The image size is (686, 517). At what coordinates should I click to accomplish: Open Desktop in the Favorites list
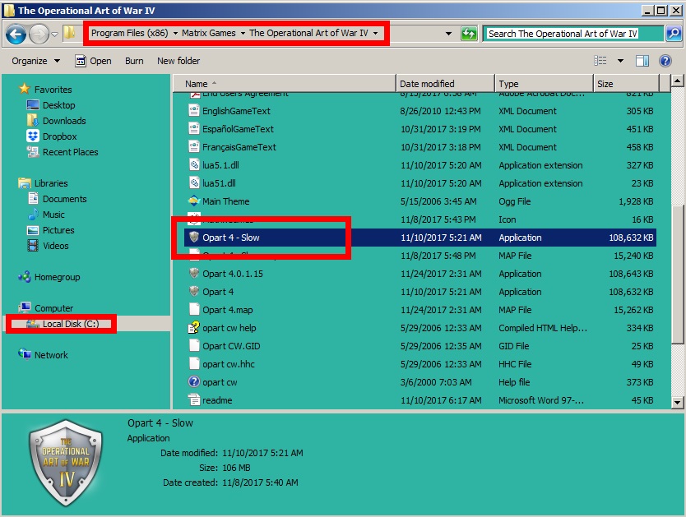tap(58, 105)
